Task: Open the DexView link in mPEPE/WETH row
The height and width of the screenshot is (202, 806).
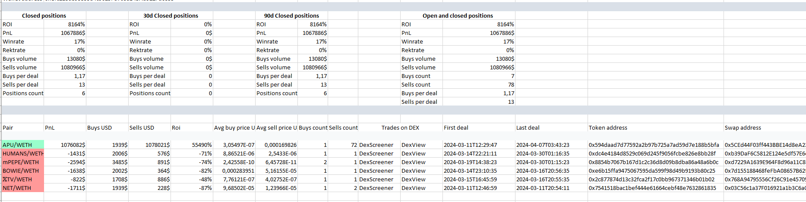Action: coord(413,162)
